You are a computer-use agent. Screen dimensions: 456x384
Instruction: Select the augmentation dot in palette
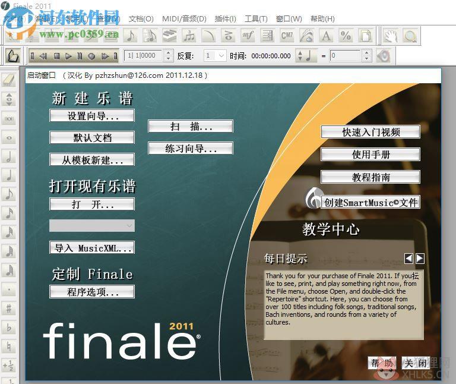tap(9, 289)
